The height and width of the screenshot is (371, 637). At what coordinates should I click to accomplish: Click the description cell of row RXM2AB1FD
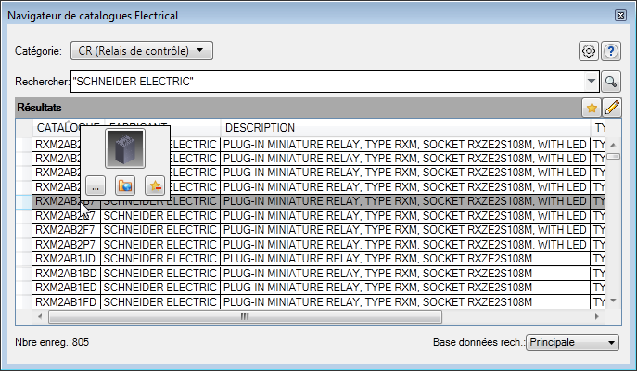point(405,302)
